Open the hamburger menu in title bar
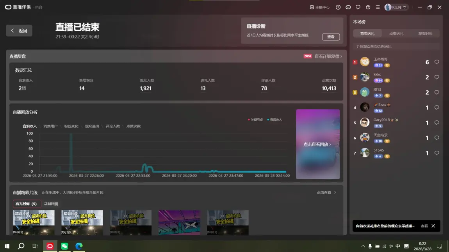 [378, 7]
